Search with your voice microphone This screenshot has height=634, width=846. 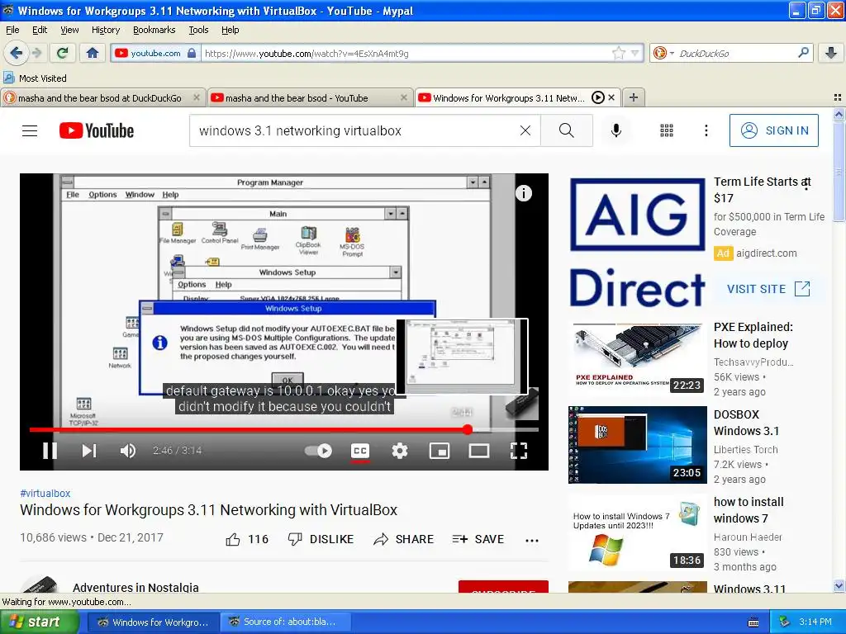pos(615,130)
